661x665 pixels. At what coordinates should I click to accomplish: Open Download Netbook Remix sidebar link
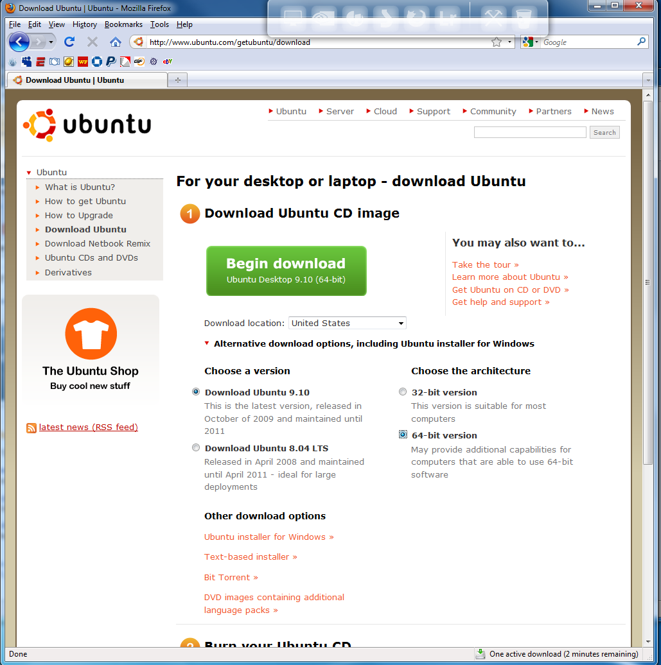pos(98,243)
